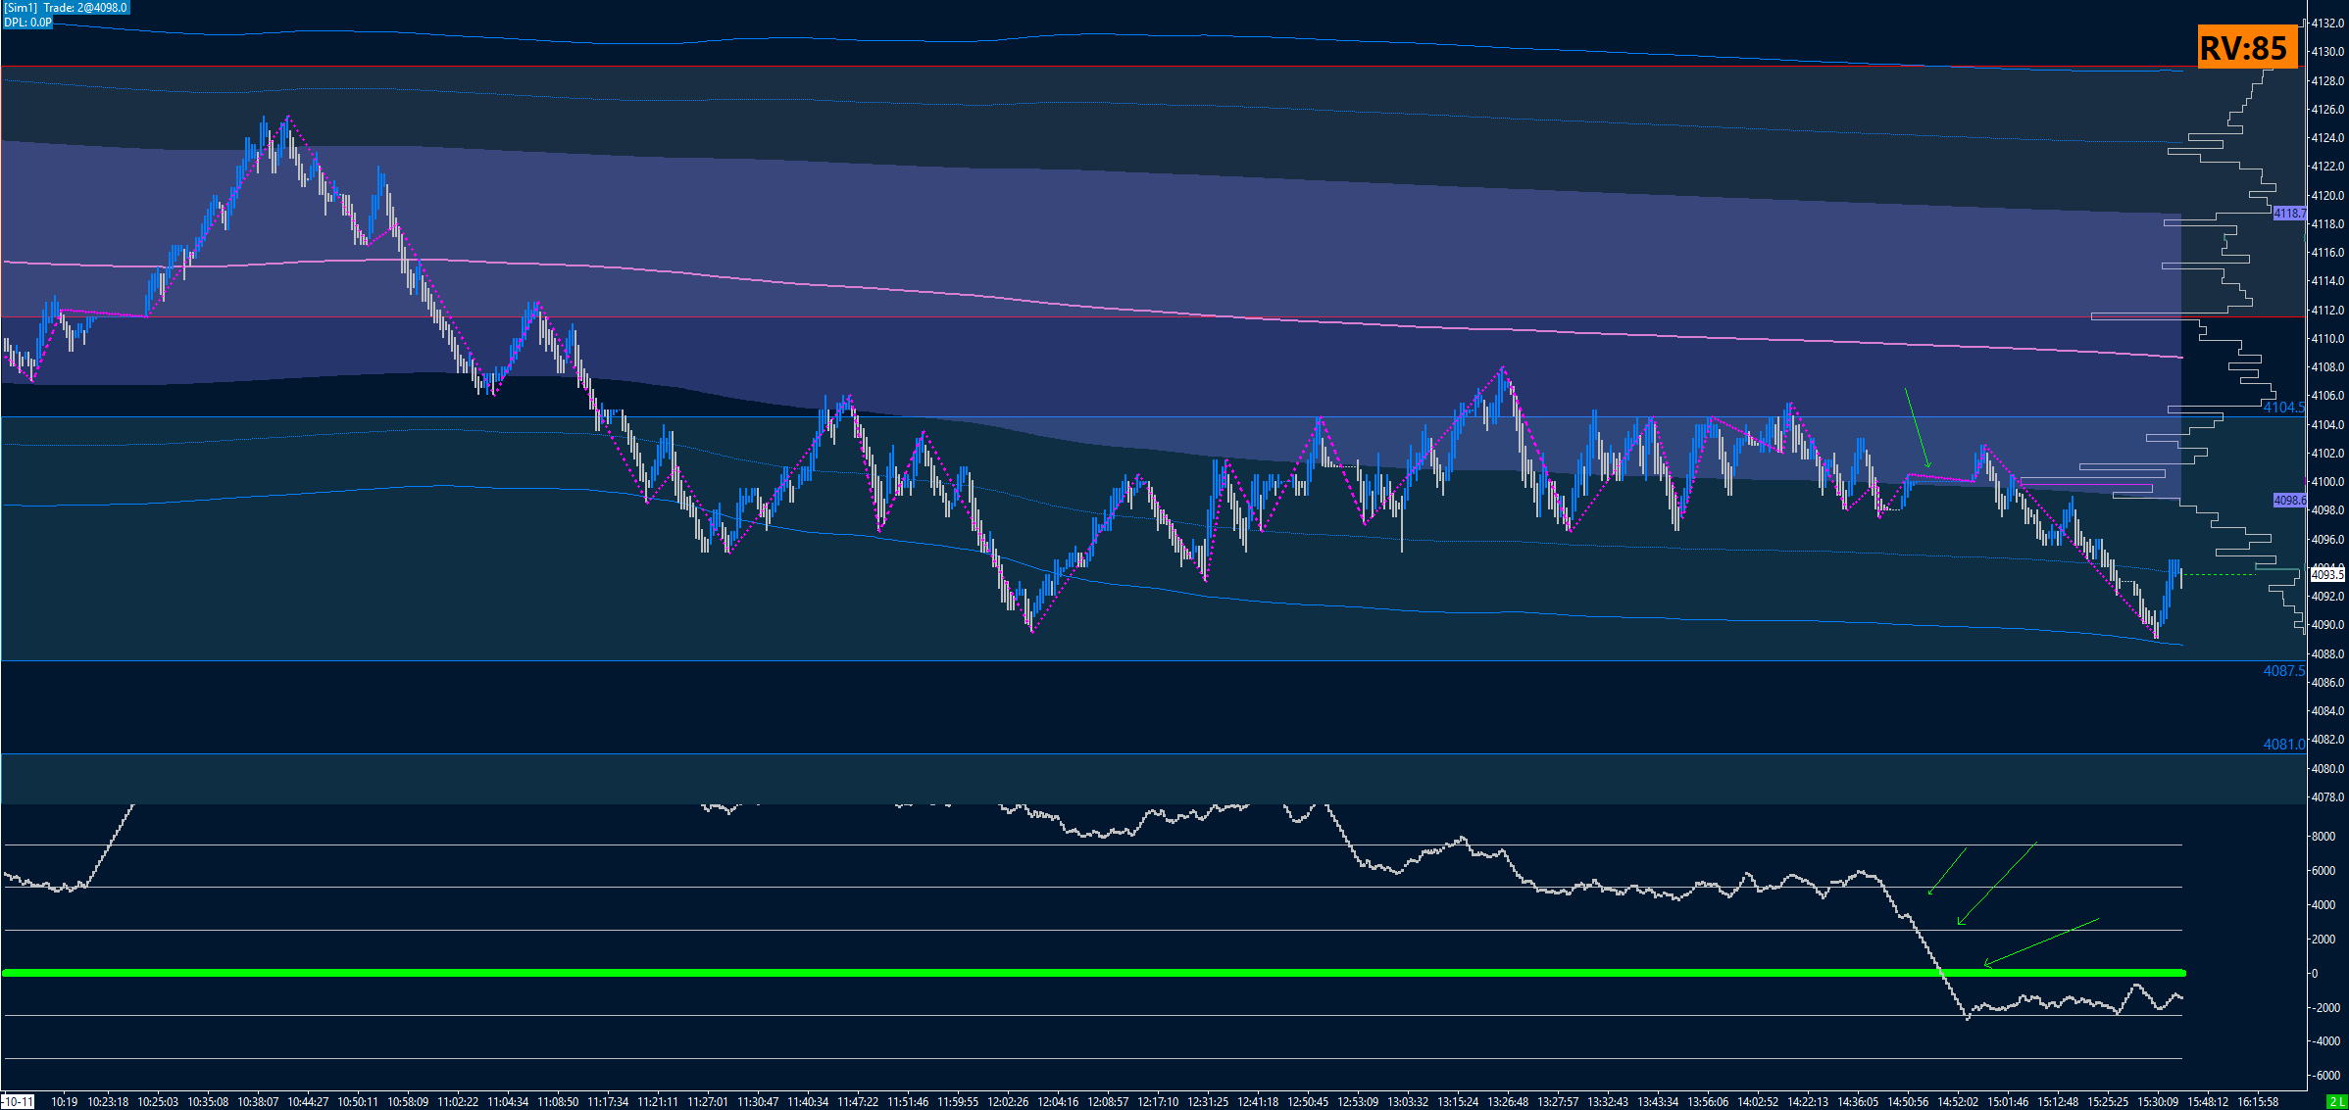Click the blue 4104.5 level label
The image size is (2349, 1110).
tap(2283, 408)
